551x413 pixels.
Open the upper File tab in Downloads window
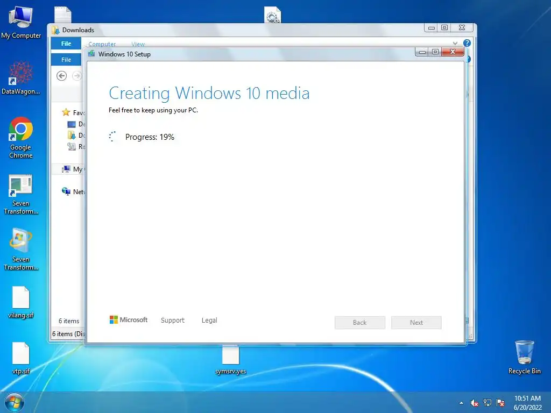tap(66, 44)
